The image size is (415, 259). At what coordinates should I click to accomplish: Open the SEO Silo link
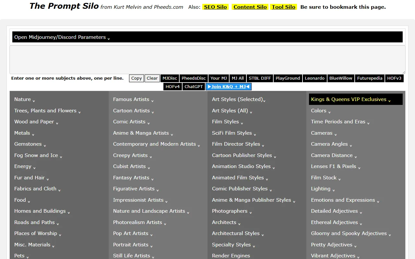215,7
